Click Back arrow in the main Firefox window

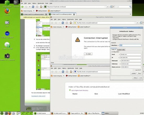click(23, 7)
